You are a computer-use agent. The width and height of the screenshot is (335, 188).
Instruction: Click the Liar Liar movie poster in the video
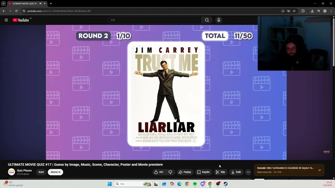click(x=166, y=94)
